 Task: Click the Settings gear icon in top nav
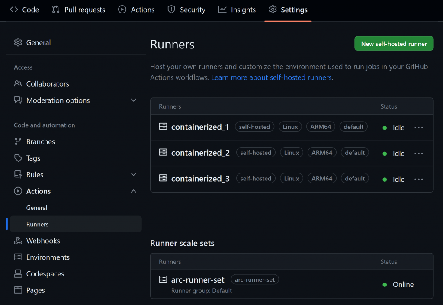tap(273, 10)
